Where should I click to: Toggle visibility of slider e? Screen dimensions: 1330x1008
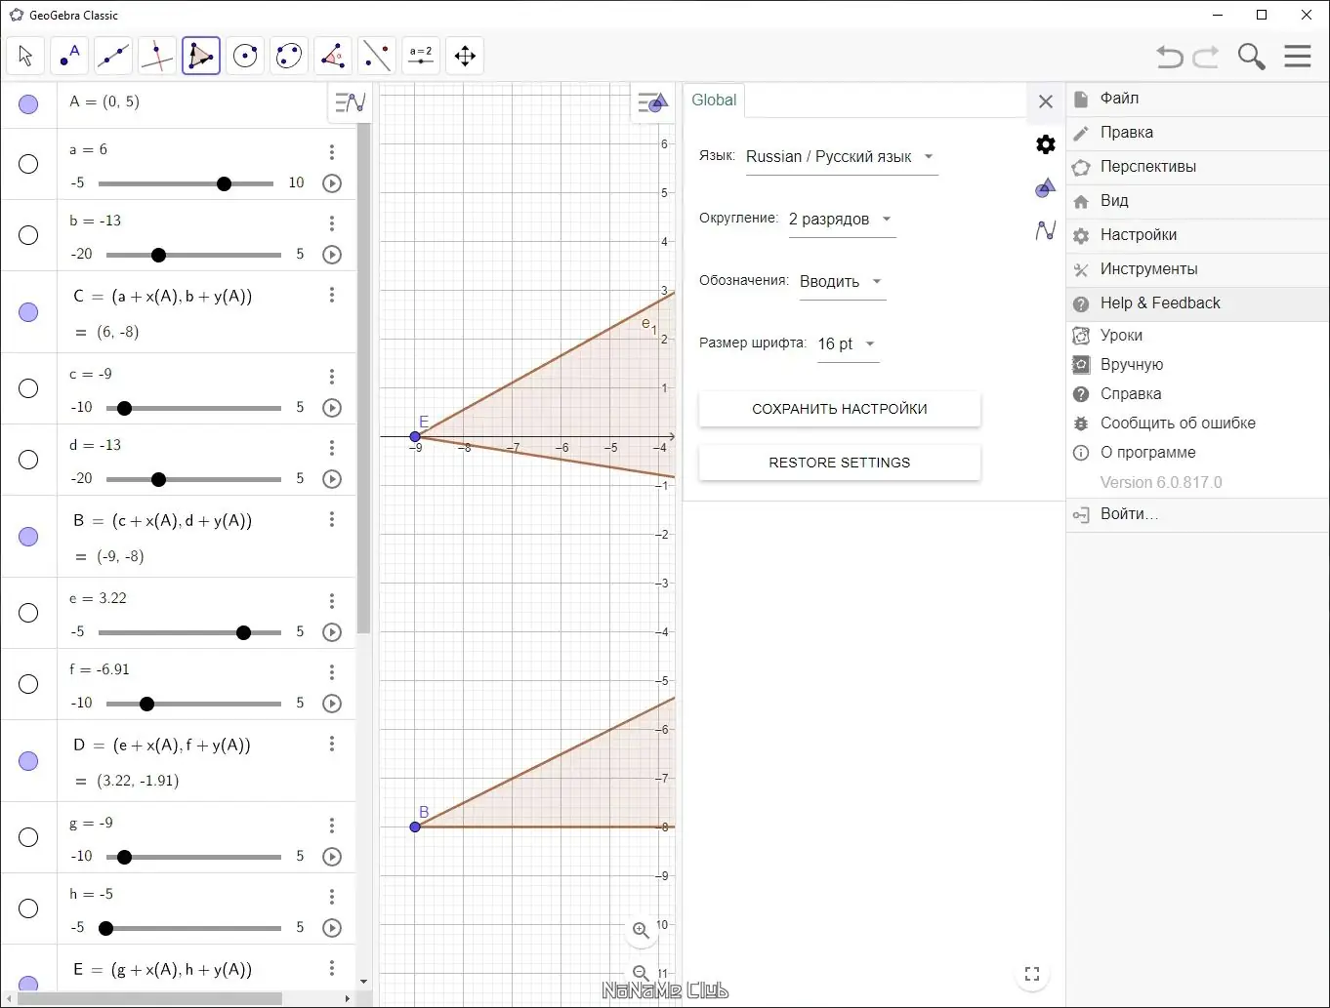[x=28, y=613]
